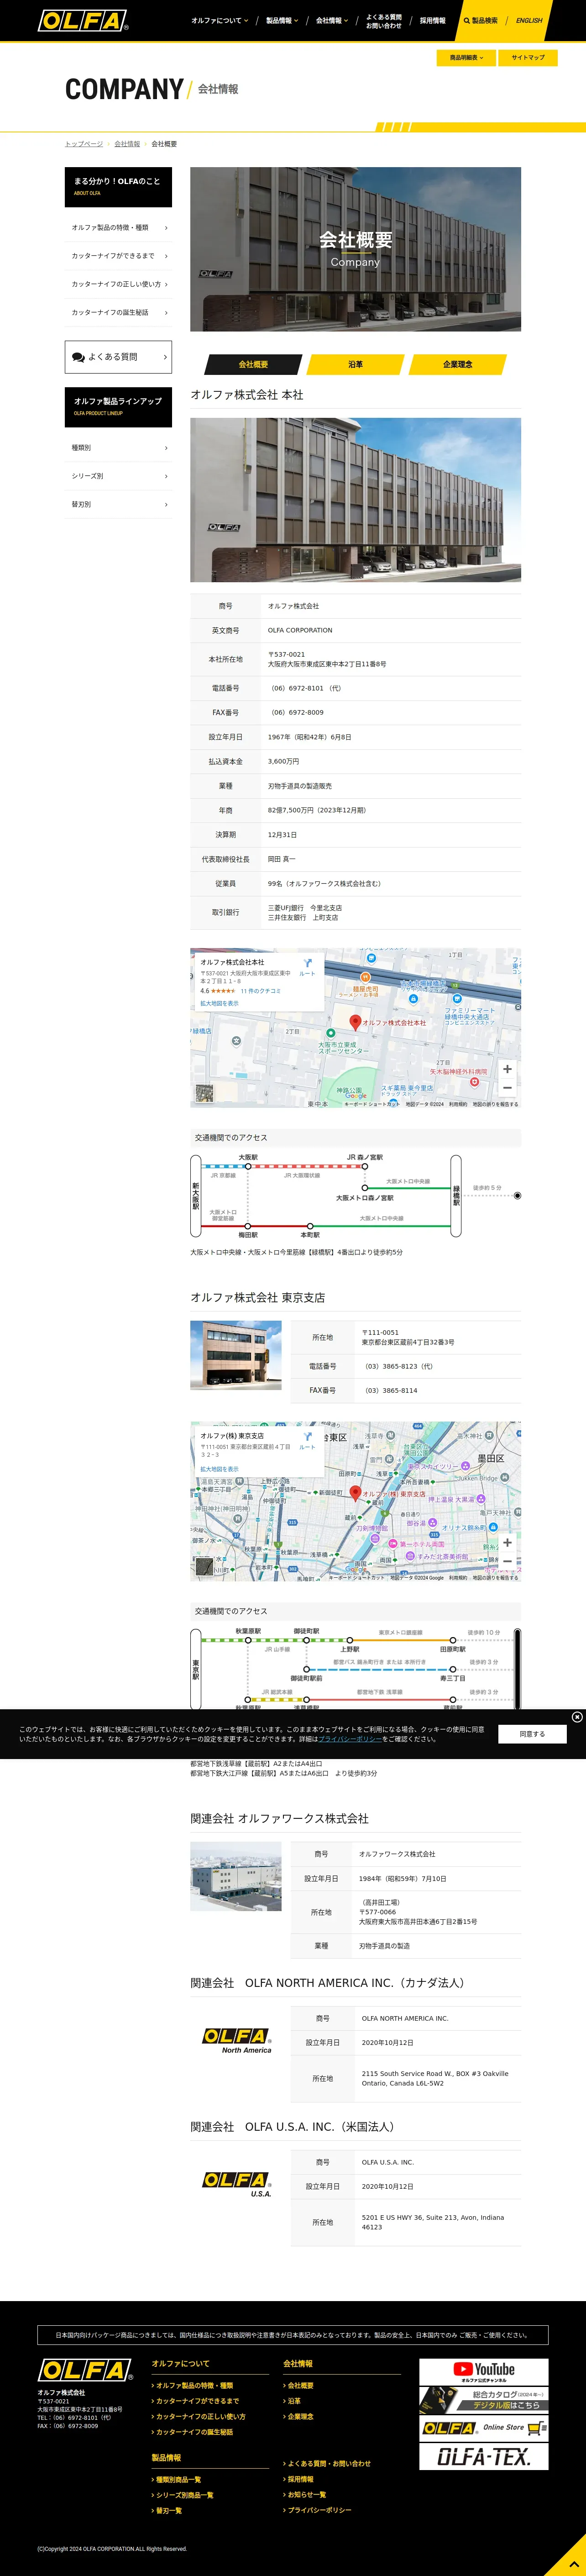Open footer link シリーズ別商品一覧
This screenshot has height=2576, width=586.
click(184, 2495)
